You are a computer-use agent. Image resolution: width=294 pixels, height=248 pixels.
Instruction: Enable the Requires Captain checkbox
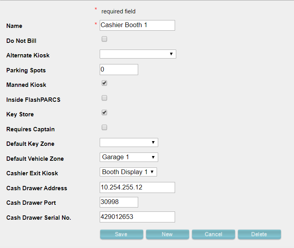click(x=104, y=127)
